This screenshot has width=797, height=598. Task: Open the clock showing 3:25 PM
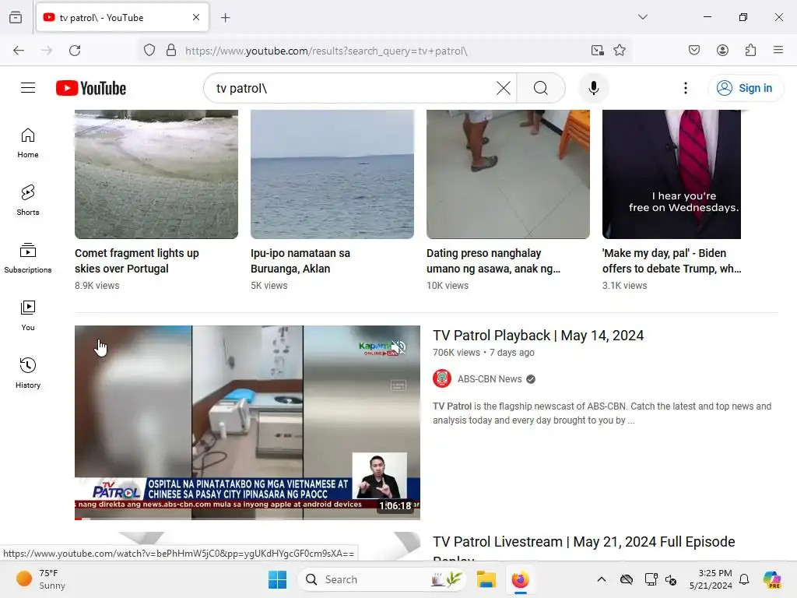pyautogui.click(x=711, y=579)
